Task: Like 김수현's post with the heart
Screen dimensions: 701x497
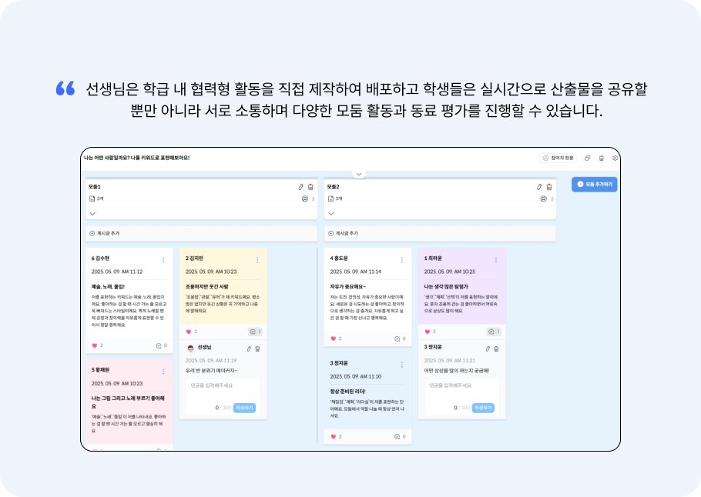Action: point(94,345)
